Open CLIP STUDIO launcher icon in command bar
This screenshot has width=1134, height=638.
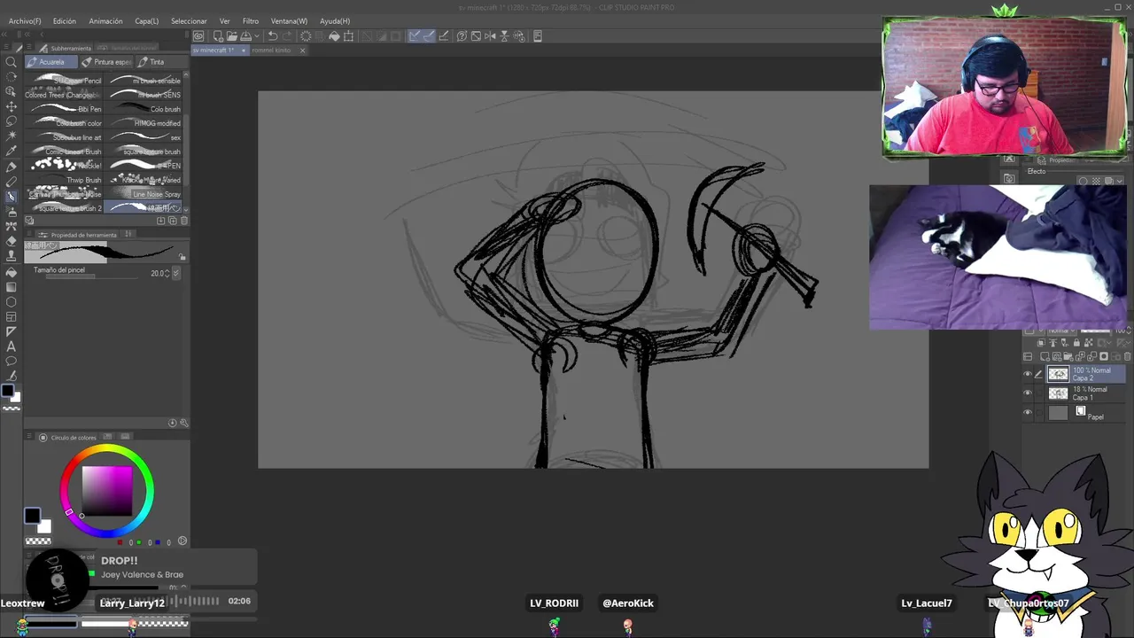pos(198,36)
